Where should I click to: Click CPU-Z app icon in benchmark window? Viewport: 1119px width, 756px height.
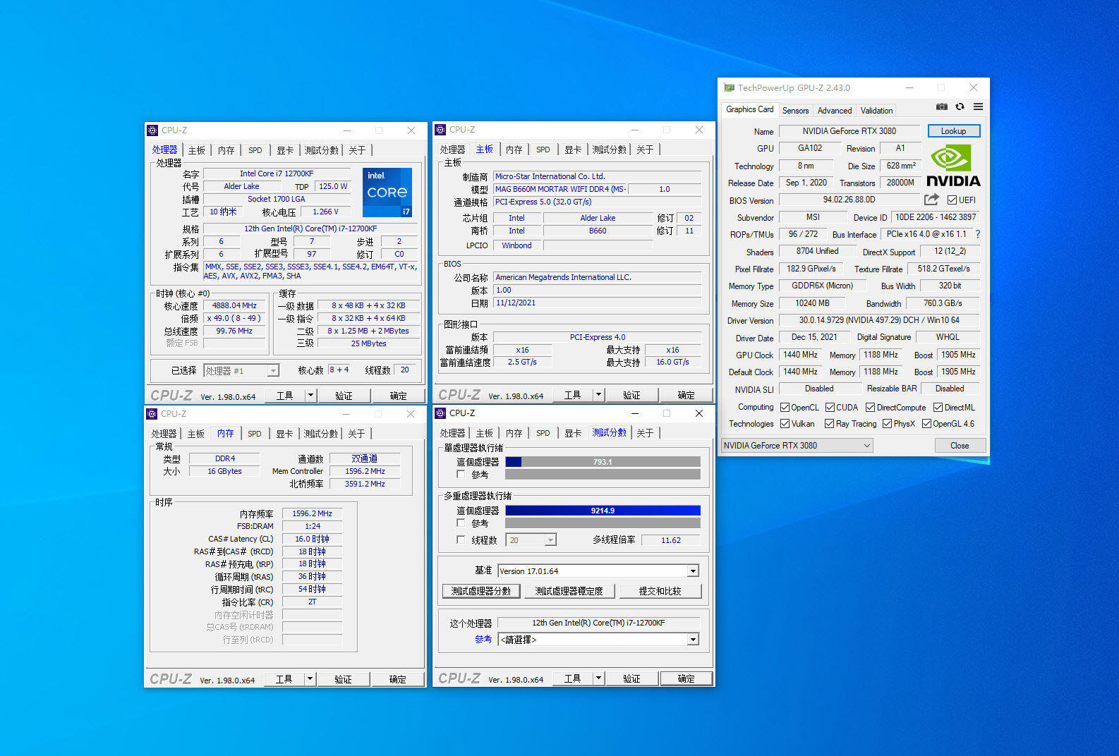[x=440, y=413]
